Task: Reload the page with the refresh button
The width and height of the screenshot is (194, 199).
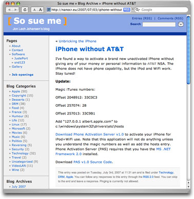Action: click(x=25, y=10)
